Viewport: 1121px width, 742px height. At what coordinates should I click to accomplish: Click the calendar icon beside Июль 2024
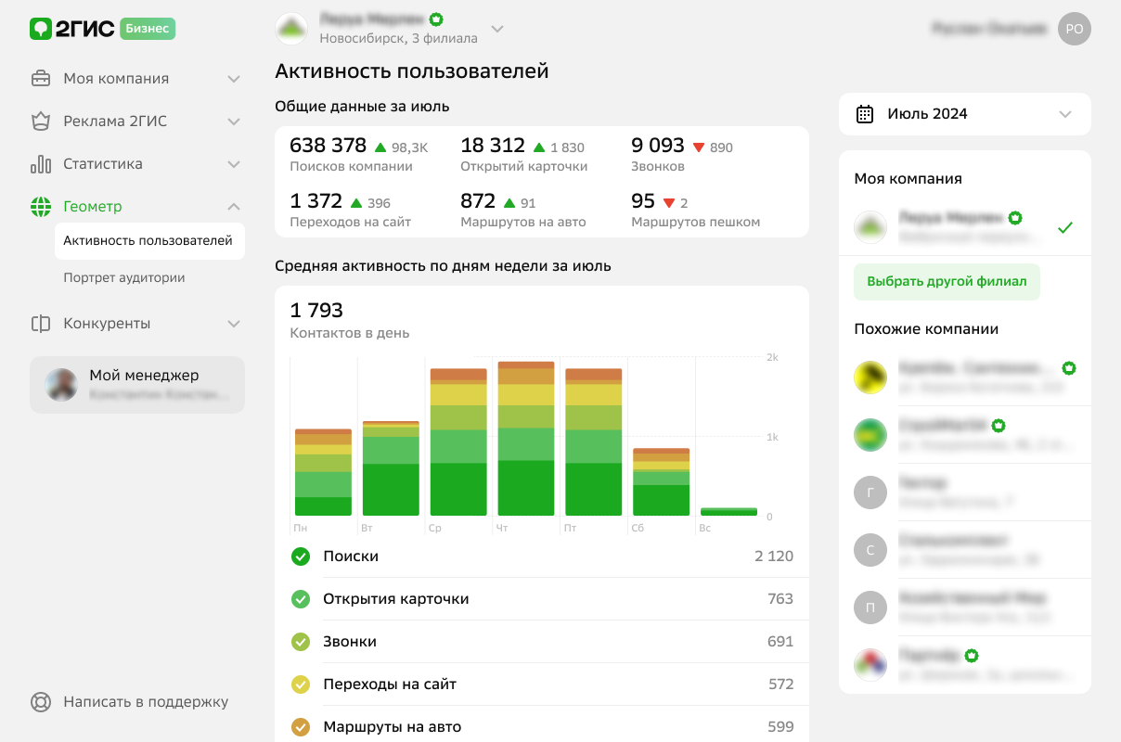point(867,113)
